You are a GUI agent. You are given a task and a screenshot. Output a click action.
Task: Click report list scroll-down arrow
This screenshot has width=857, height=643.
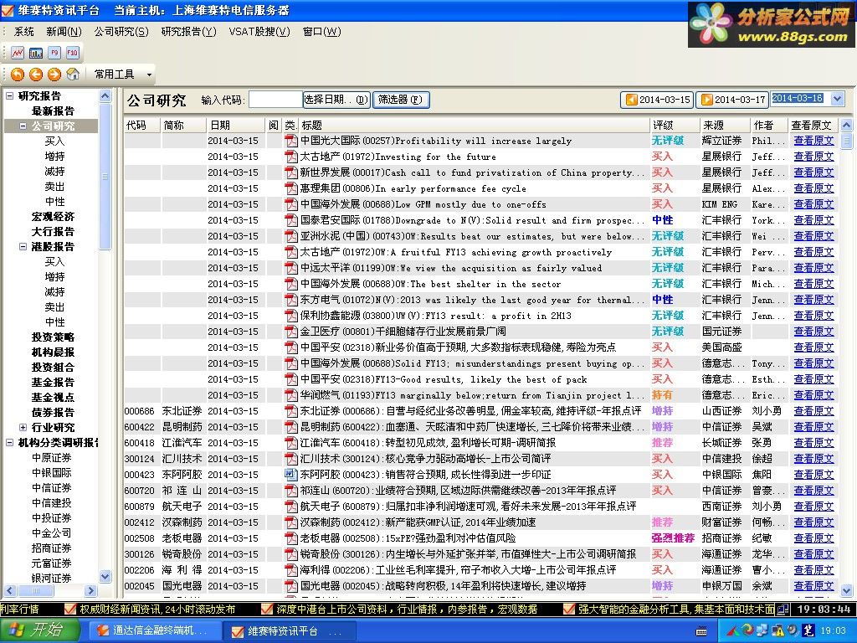(x=846, y=590)
